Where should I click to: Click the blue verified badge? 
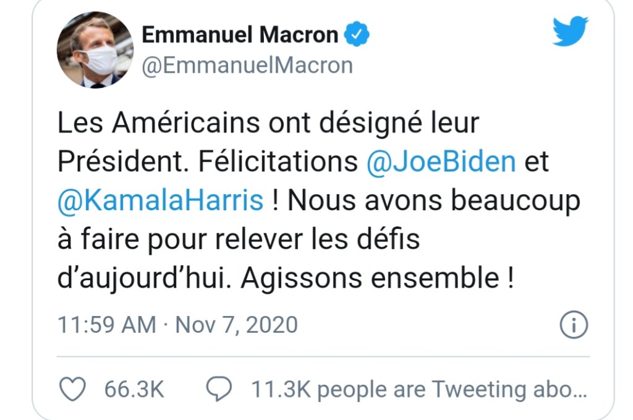(x=357, y=35)
